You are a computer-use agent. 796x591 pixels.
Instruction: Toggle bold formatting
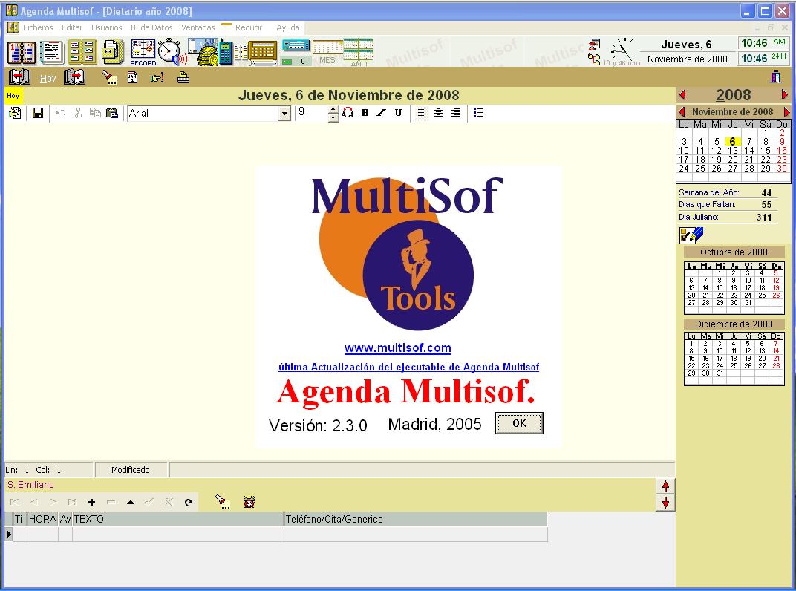click(x=365, y=113)
